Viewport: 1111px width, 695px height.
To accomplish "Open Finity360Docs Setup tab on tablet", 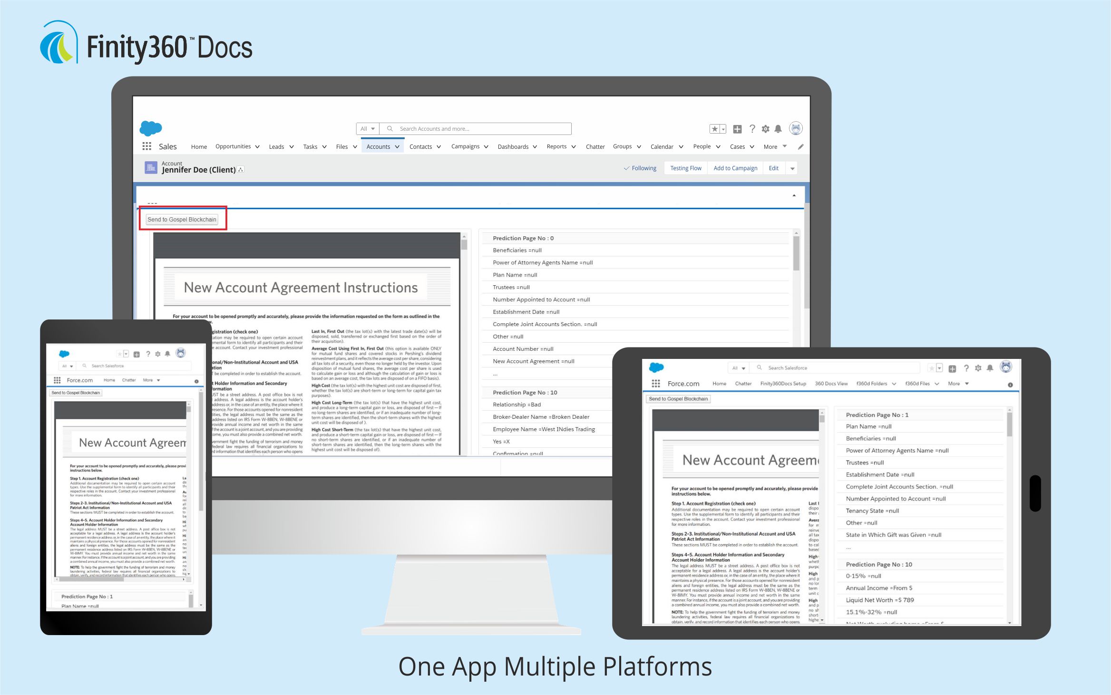I will point(783,384).
